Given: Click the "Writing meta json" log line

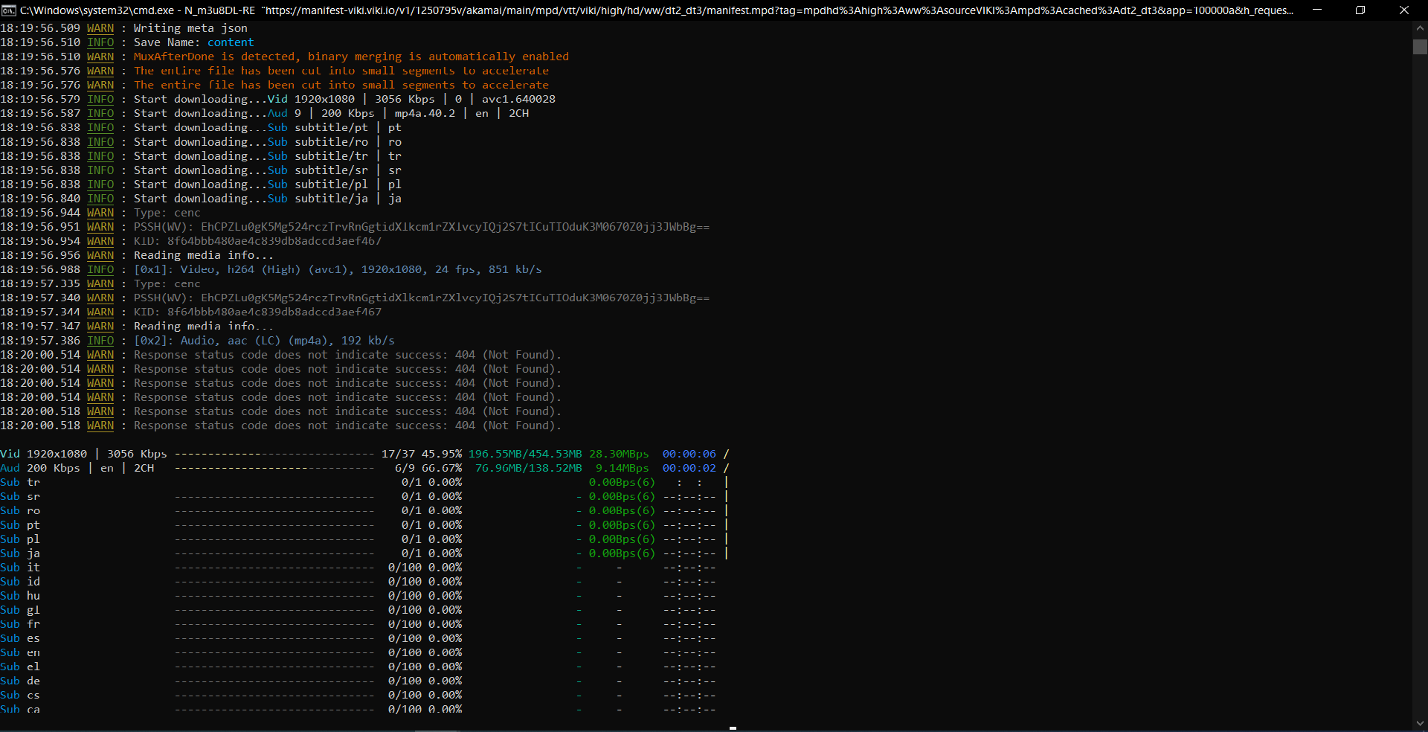Looking at the screenshot, I should [x=190, y=28].
